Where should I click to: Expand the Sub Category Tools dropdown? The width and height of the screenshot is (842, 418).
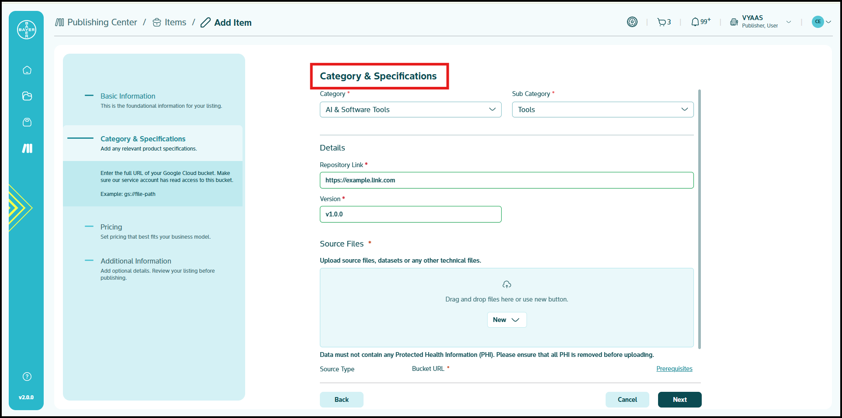[x=603, y=110]
